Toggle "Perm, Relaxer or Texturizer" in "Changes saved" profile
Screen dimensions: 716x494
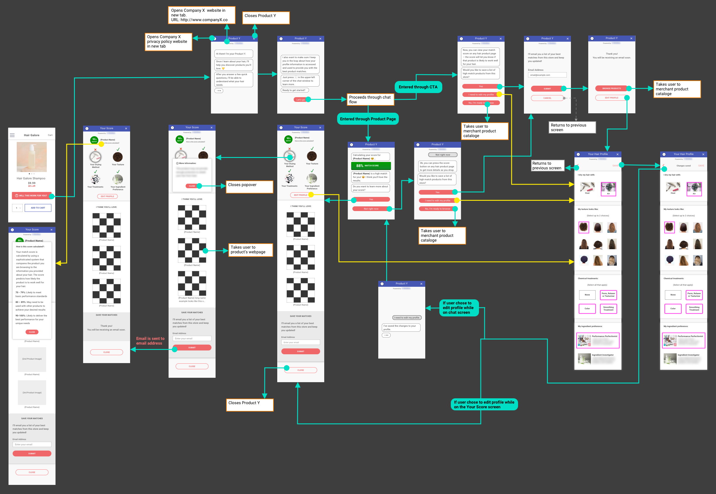[694, 295]
